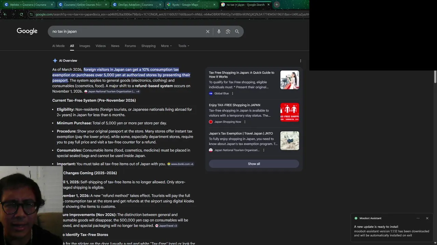
Task: Click the Japan Shopping Now source name
Action: tap(228, 122)
